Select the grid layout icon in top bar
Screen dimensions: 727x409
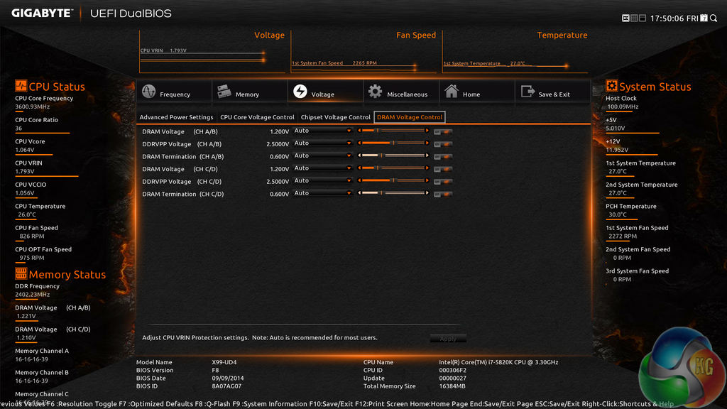[x=634, y=18]
